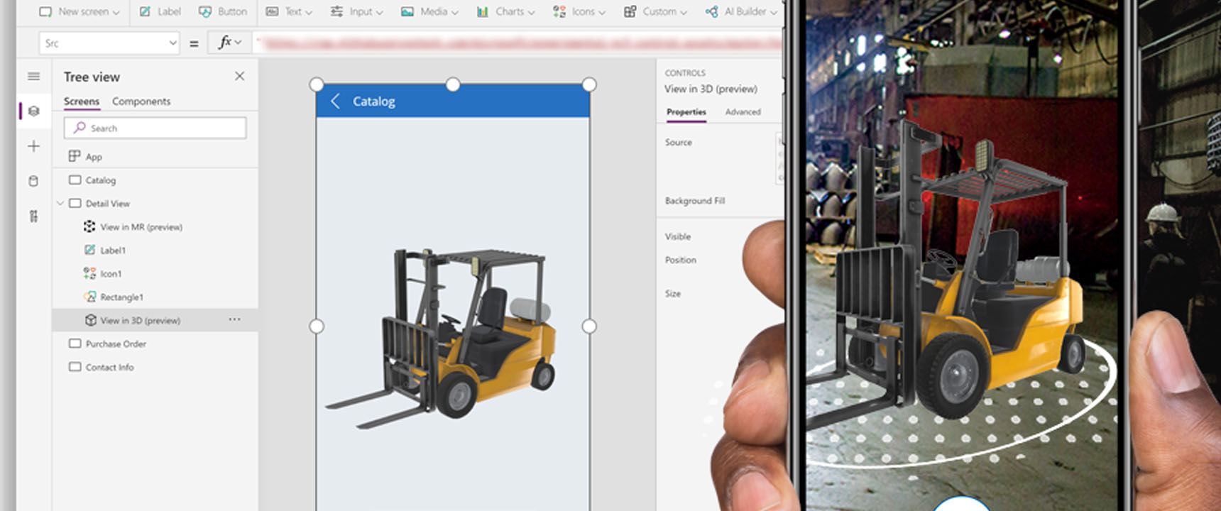This screenshot has height=511, width=1221.
Task: Click the Size property label
Action: pos(673,293)
